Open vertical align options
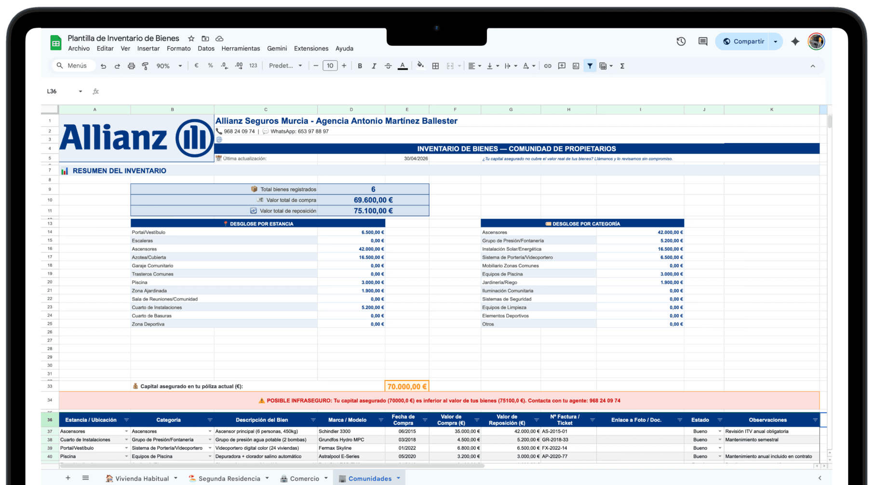This screenshot has height=485, width=875. pyautogui.click(x=492, y=66)
